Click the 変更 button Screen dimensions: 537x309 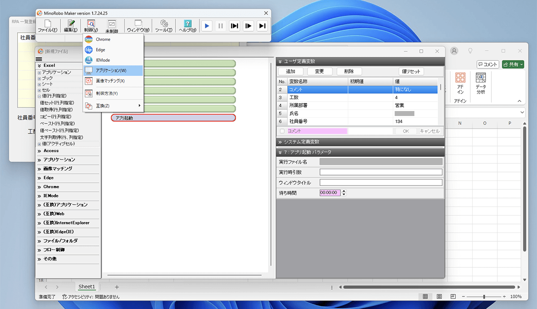(x=320, y=72)
